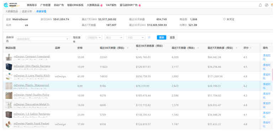Click the average price value $21.09
Viewport: 278px width, 138px height.
click(x=193, y=25)
